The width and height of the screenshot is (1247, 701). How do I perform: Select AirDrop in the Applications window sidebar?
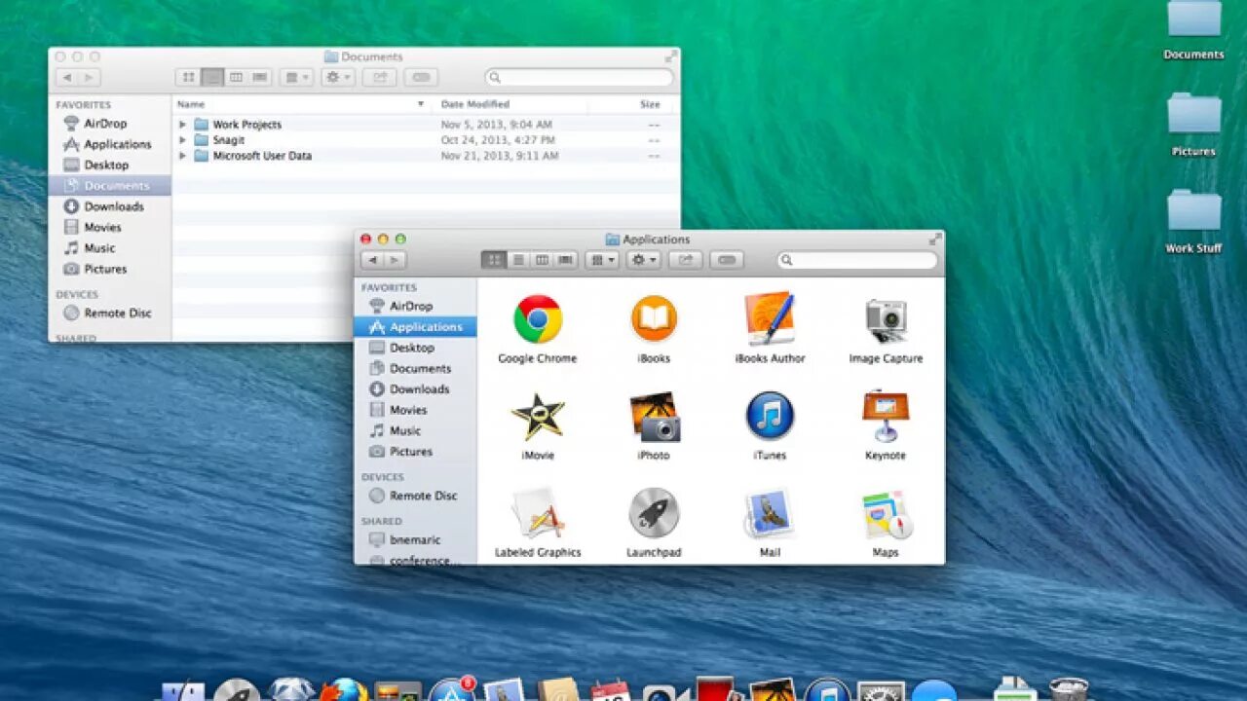(410, 306)
